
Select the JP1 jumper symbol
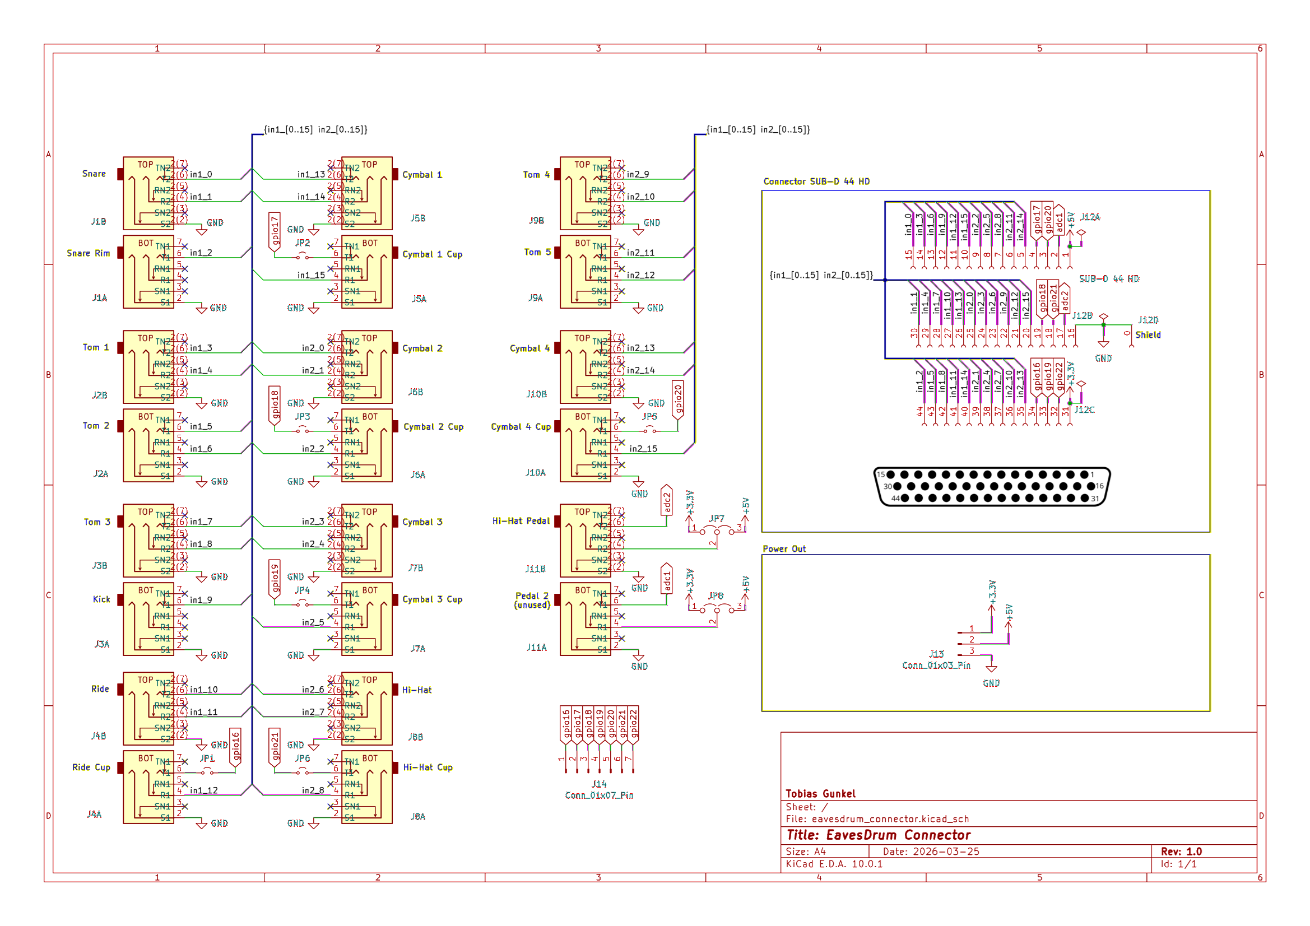coord(207,772)
